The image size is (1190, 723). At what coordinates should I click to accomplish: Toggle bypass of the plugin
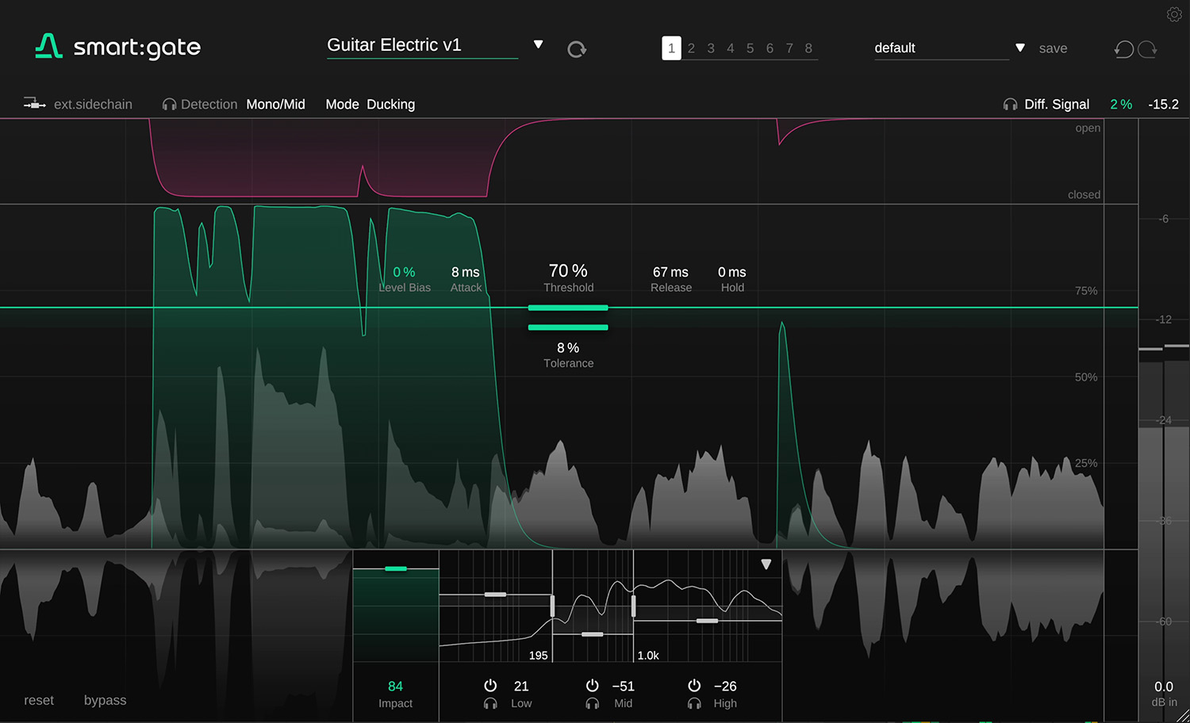[105, 700]
